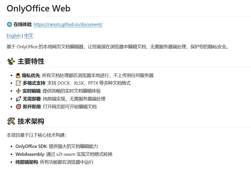Click the lightning emoji beside 实时编辑

18,91
